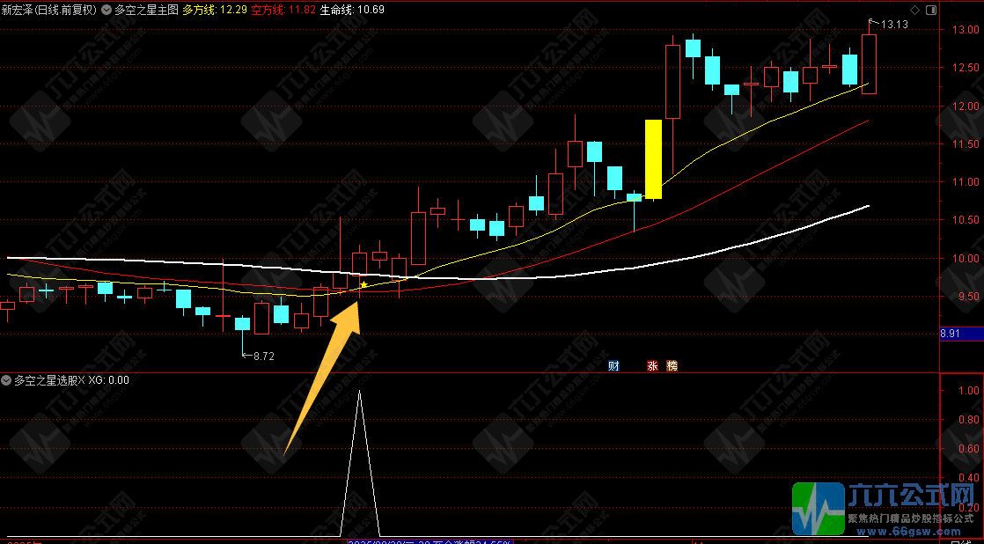Click the red 空方线 value label
Viewport: 984px width, 544px height.
click(x=282, y=10)
